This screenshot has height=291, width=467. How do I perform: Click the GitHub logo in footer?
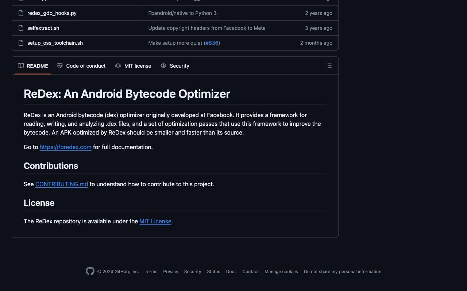[90, 271]
